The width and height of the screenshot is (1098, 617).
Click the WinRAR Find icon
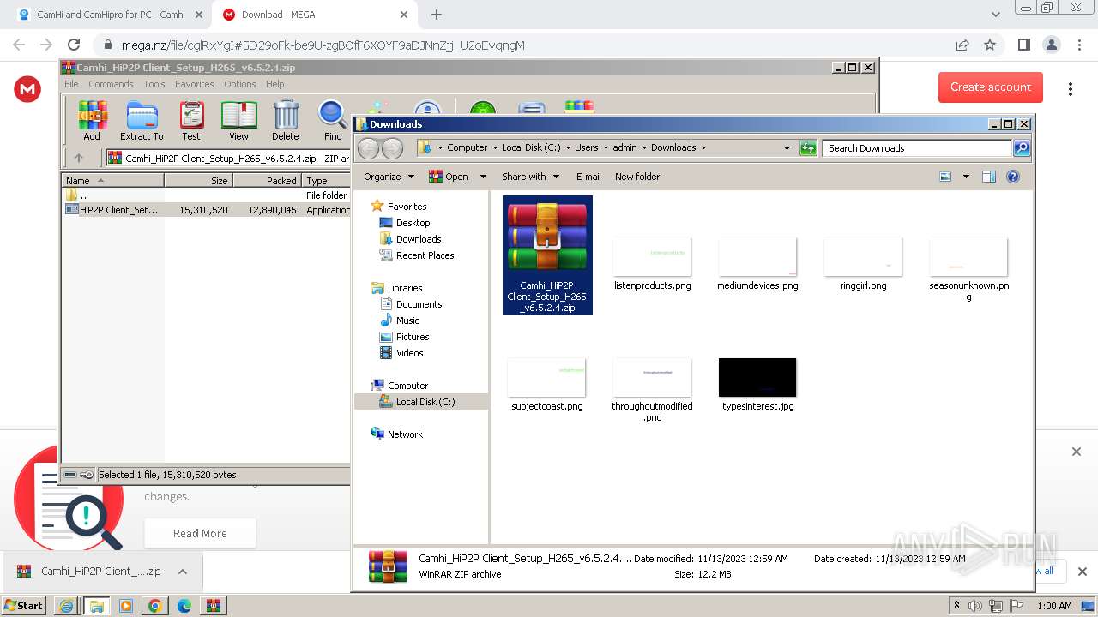(333, 120)
